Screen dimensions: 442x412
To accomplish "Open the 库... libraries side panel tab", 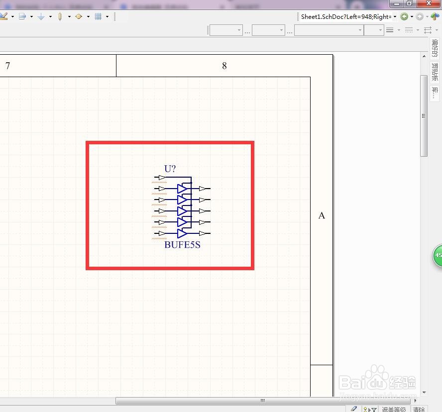I will tap(435, 93).
